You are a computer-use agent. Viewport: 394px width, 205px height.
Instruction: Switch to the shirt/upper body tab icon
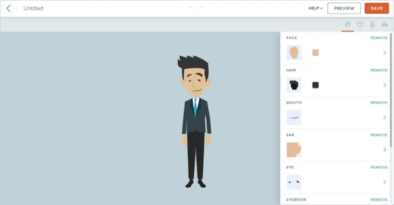coord(360,24)
